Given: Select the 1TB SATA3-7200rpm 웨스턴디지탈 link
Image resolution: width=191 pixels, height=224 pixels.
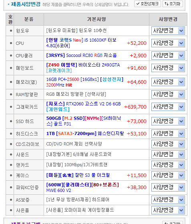Looking at the screenshot, I should [x=85, y=133].
